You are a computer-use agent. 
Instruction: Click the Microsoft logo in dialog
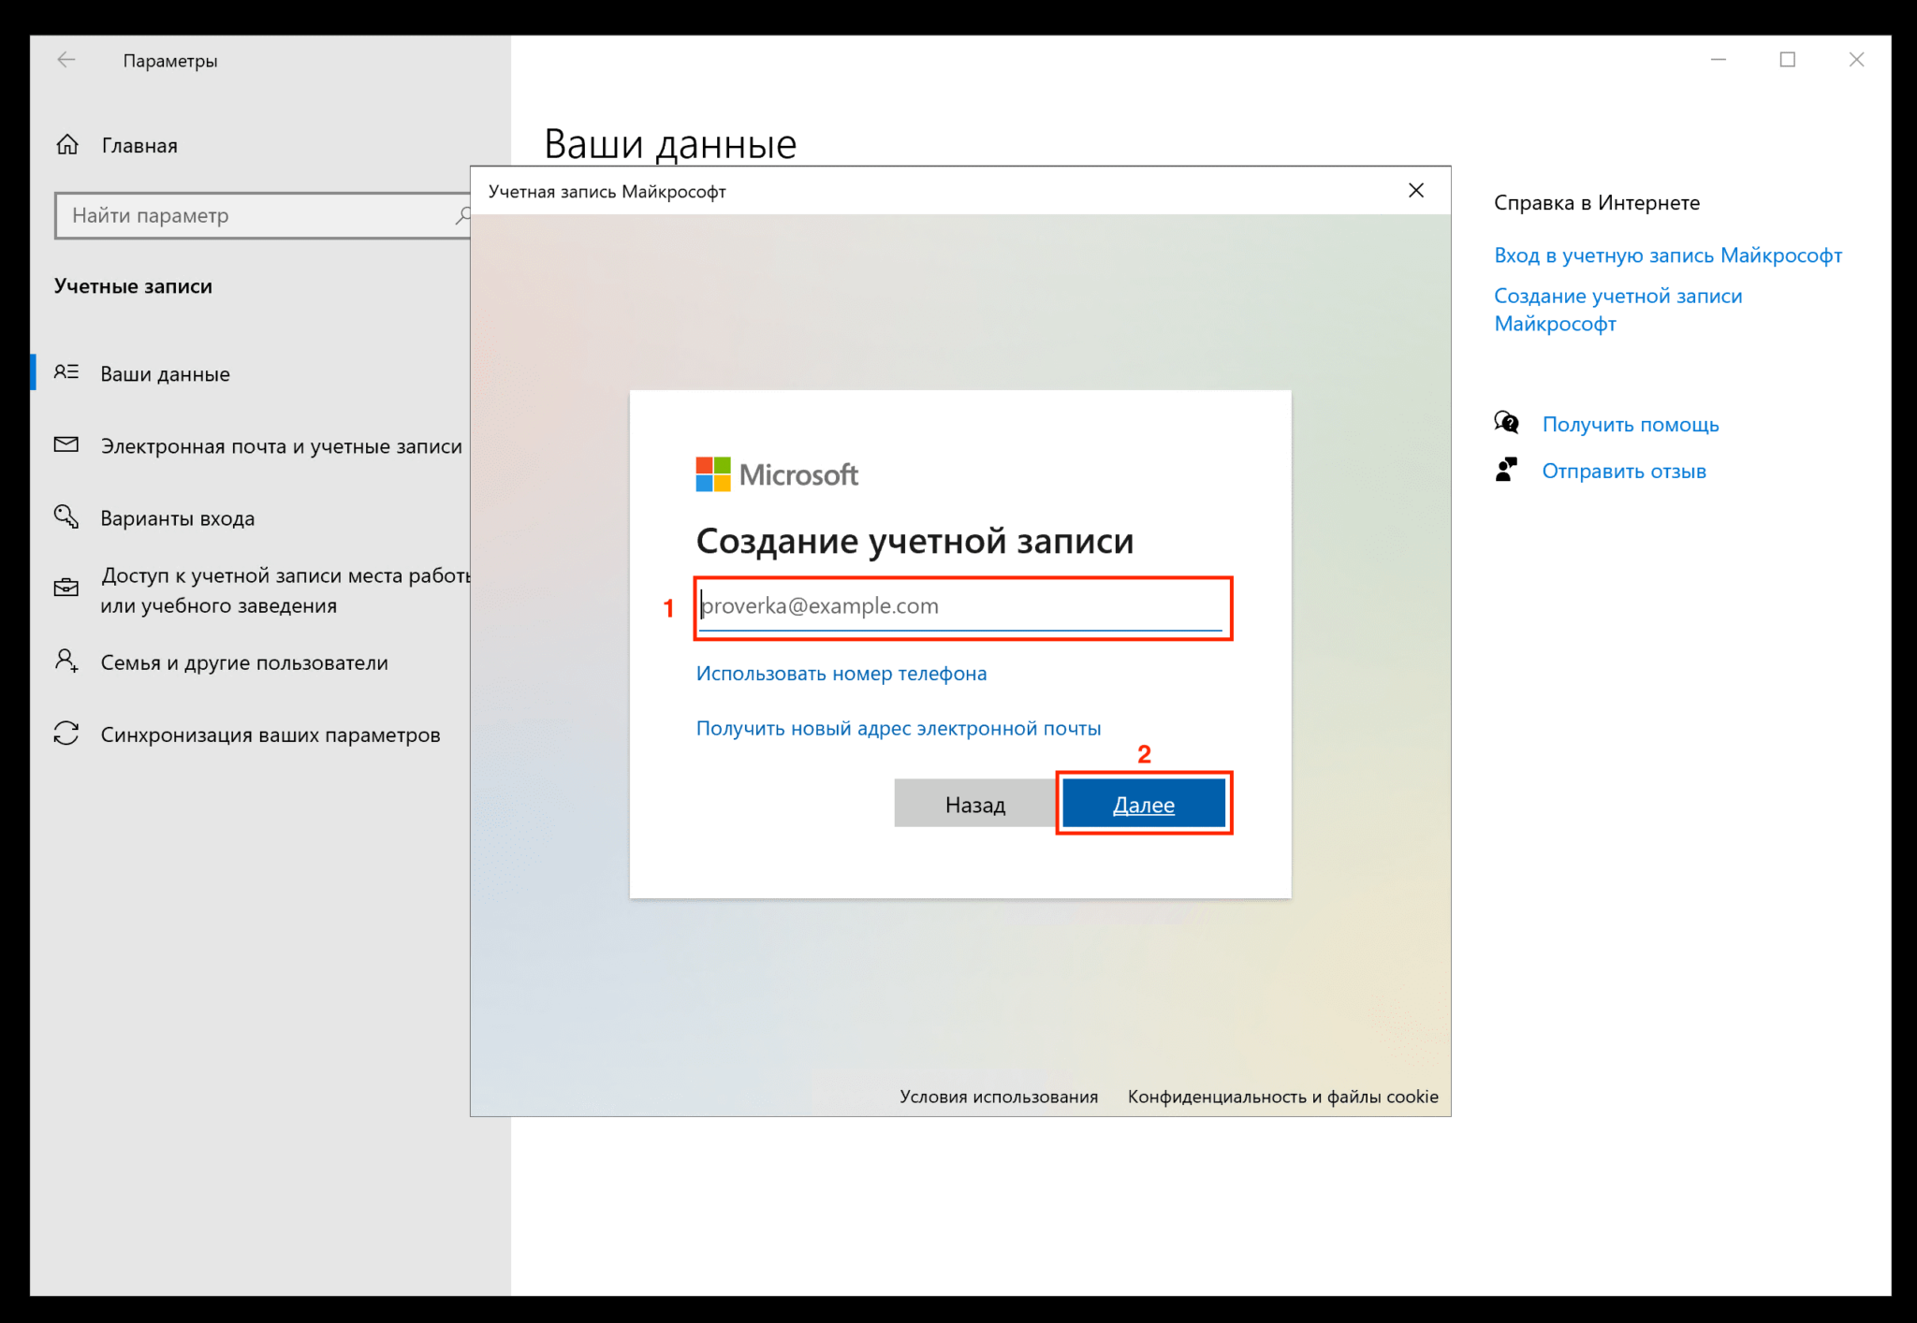tap(776, 474)
